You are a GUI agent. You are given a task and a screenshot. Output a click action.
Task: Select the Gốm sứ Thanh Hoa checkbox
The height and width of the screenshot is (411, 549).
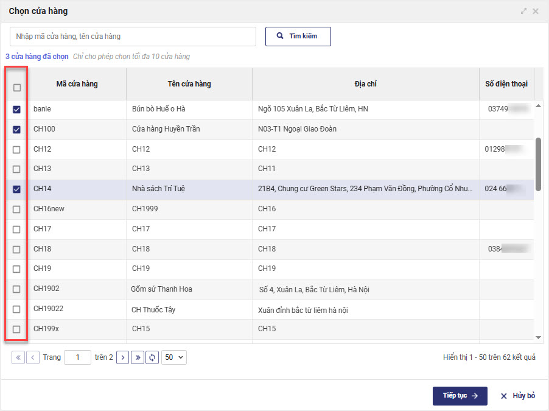click(17, 289)
